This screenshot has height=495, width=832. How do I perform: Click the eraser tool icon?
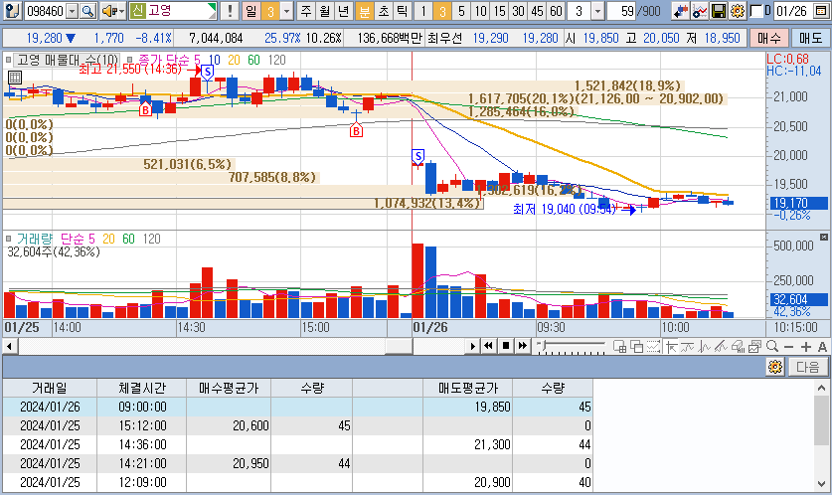tap(738, 347)
